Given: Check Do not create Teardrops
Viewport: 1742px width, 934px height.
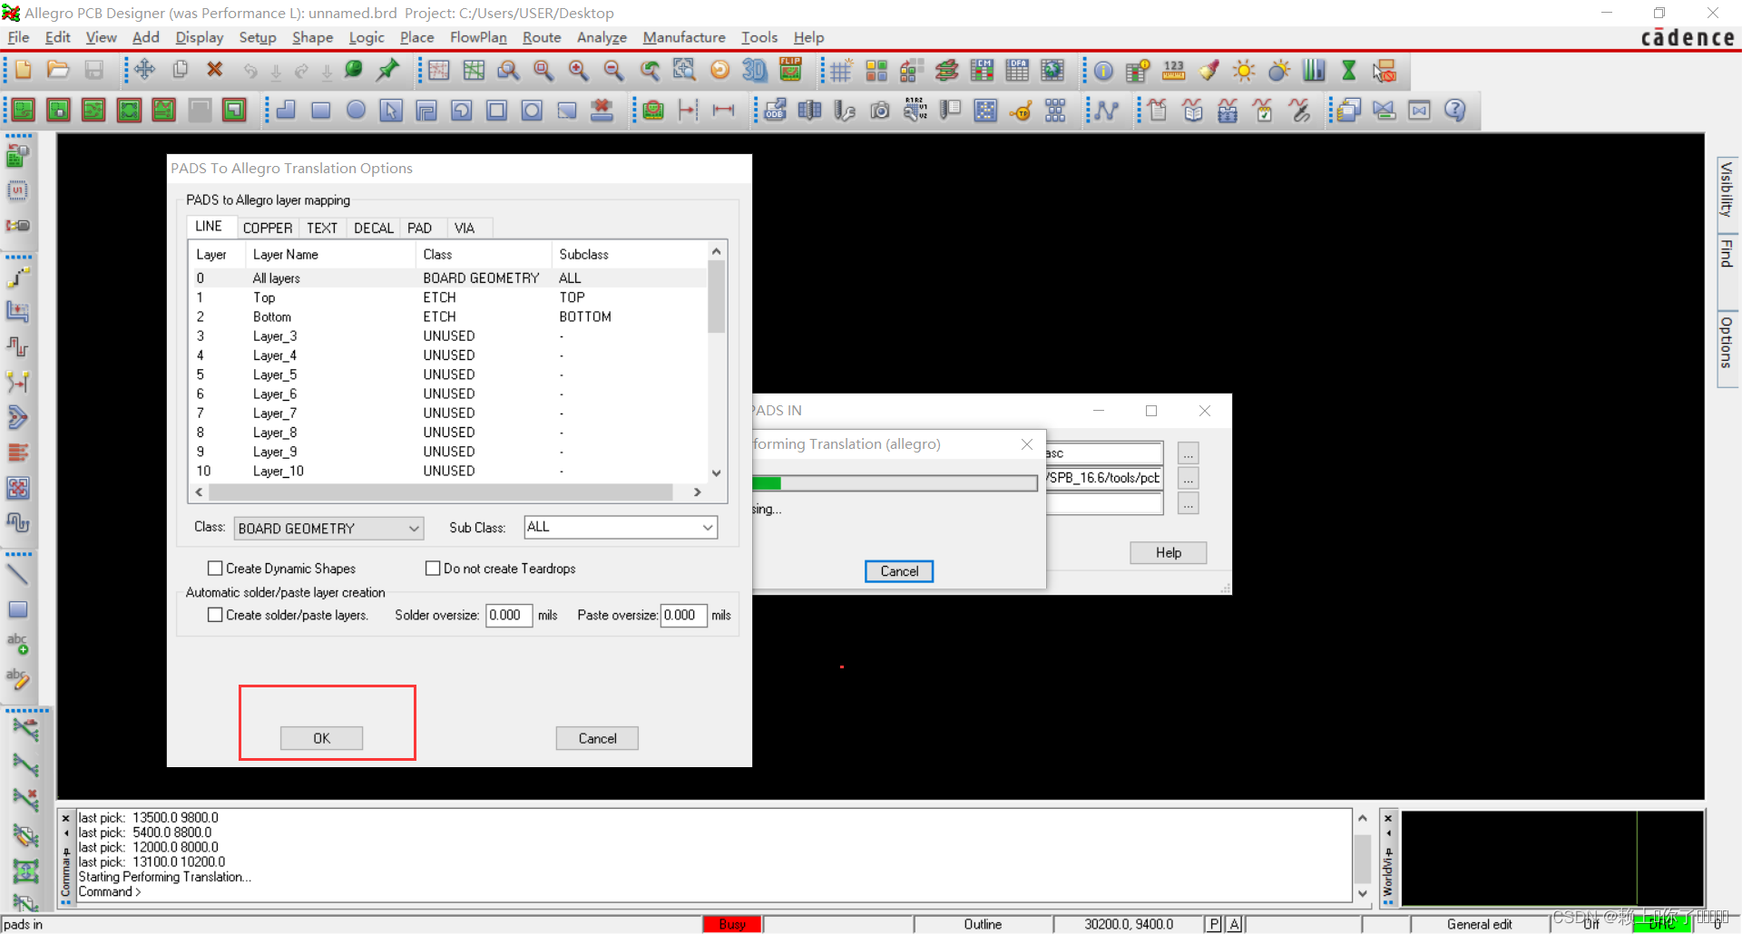Looking at the screenshot, I should point(433,569).
